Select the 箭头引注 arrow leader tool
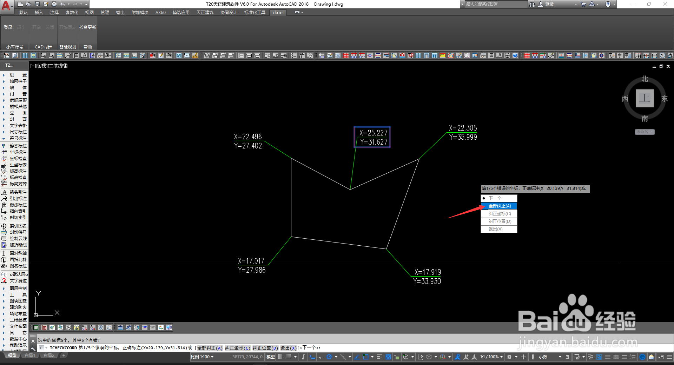The height and width of the screenshot is (365, 674). click(x=14, y=192)
